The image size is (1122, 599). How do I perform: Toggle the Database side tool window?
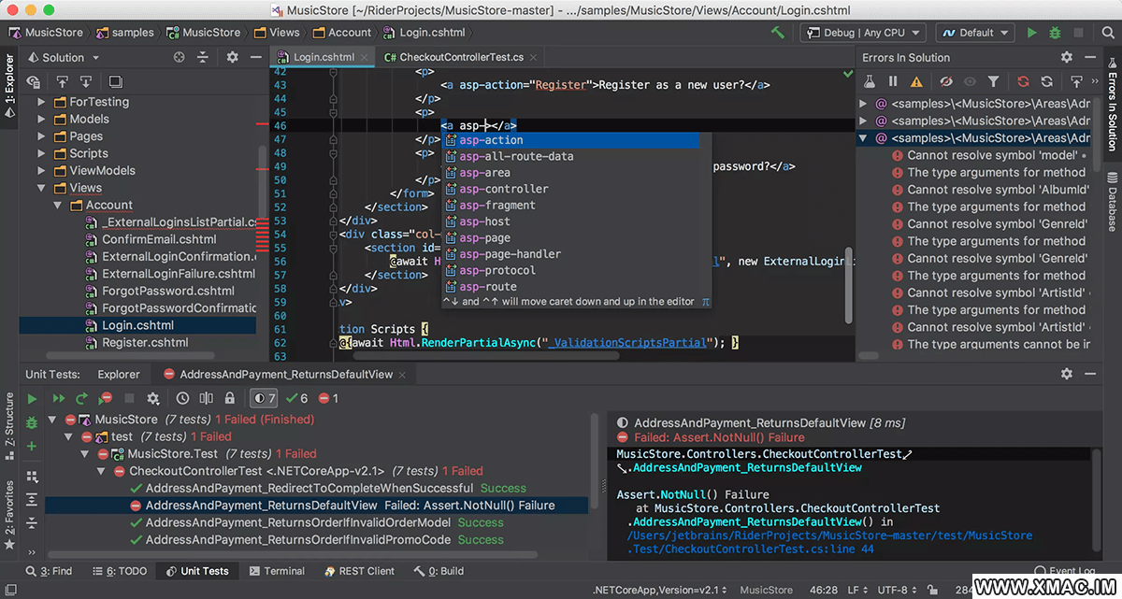(x=1112, y=201)
